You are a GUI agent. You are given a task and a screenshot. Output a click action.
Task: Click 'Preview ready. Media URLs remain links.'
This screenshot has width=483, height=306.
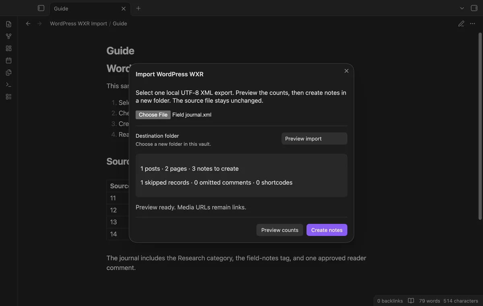[x=191, y=207]
